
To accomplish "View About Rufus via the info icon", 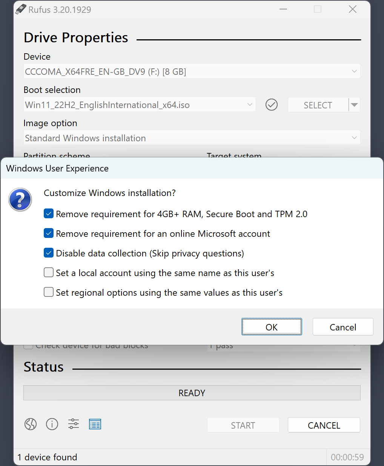I will pyautogui.click(x=52, y=424).
